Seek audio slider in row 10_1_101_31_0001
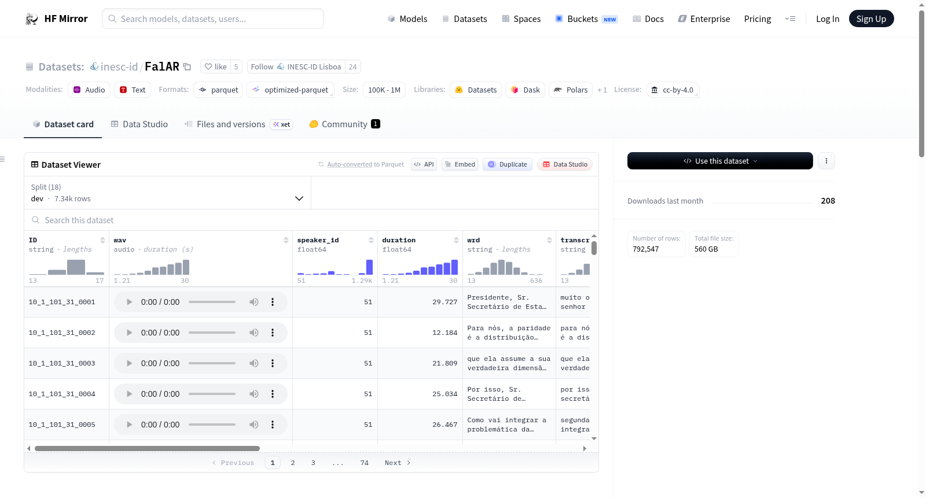 [x=212, y=302]
